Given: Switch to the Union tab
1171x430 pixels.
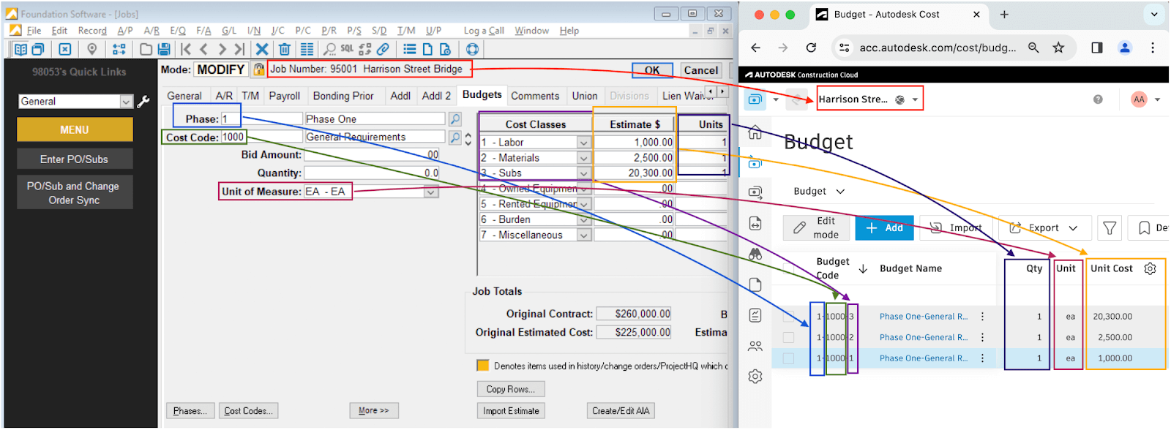Looking at the screenshot, I should [x=585, y=96].
